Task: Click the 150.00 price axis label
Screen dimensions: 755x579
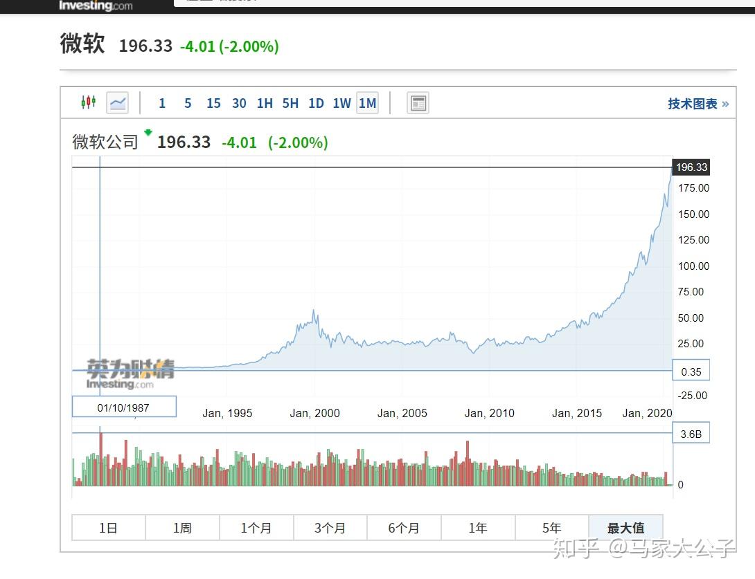Action: 694,214
